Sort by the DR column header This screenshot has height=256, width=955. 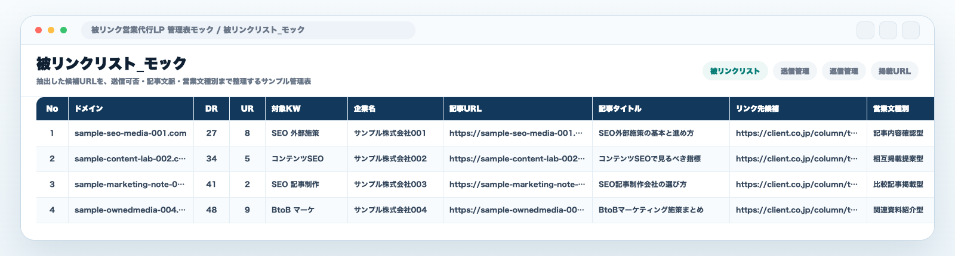coord(212,109)
